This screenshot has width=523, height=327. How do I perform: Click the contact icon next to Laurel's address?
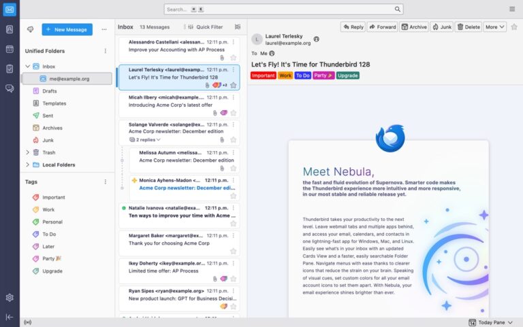(316, 39)
